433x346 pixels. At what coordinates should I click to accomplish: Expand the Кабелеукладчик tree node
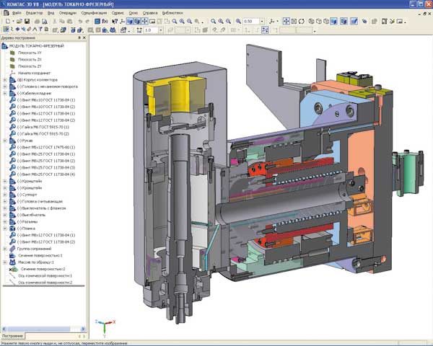point(5,93)
